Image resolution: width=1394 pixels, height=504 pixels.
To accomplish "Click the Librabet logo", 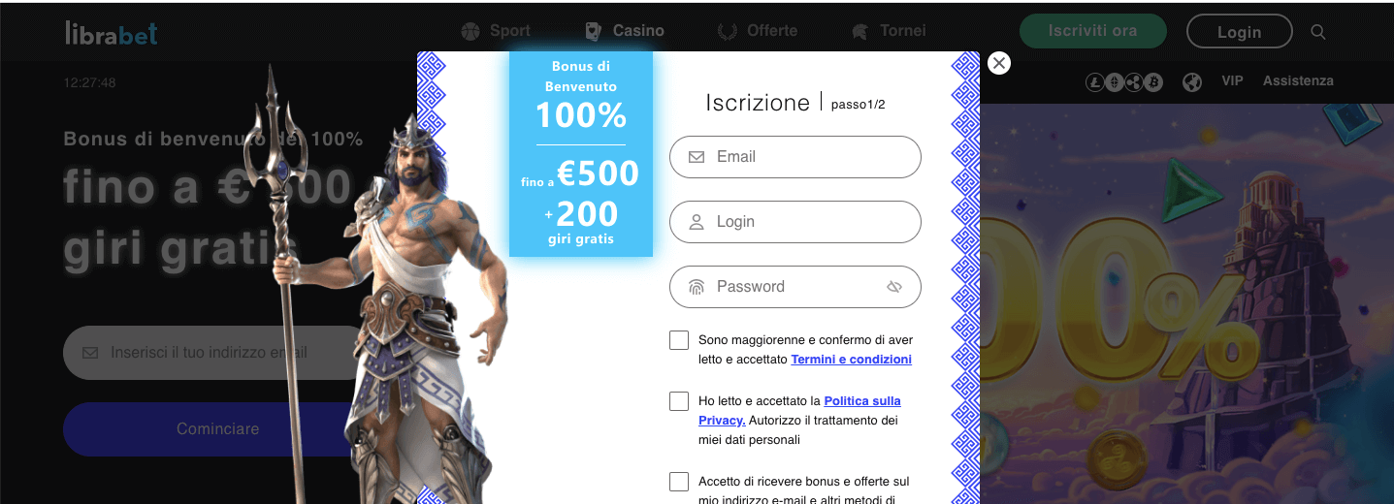I will coord(111,33).
